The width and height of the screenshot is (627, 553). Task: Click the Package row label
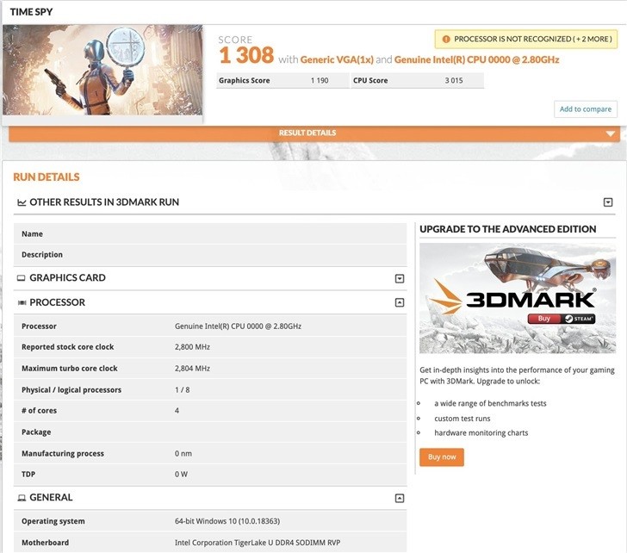coord(36,432)
